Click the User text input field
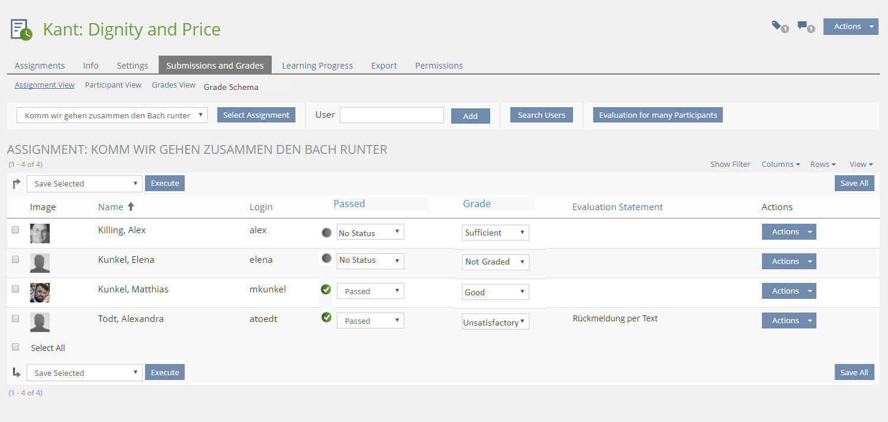Image resolution: width=888 pixels, height=422 pixels. 391,115
